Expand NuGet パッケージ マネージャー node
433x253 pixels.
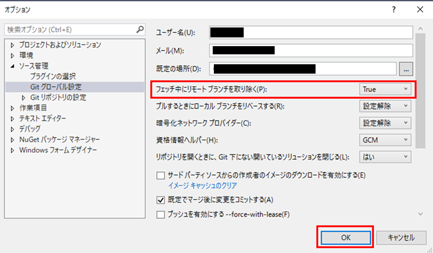(x=12, y=140)
